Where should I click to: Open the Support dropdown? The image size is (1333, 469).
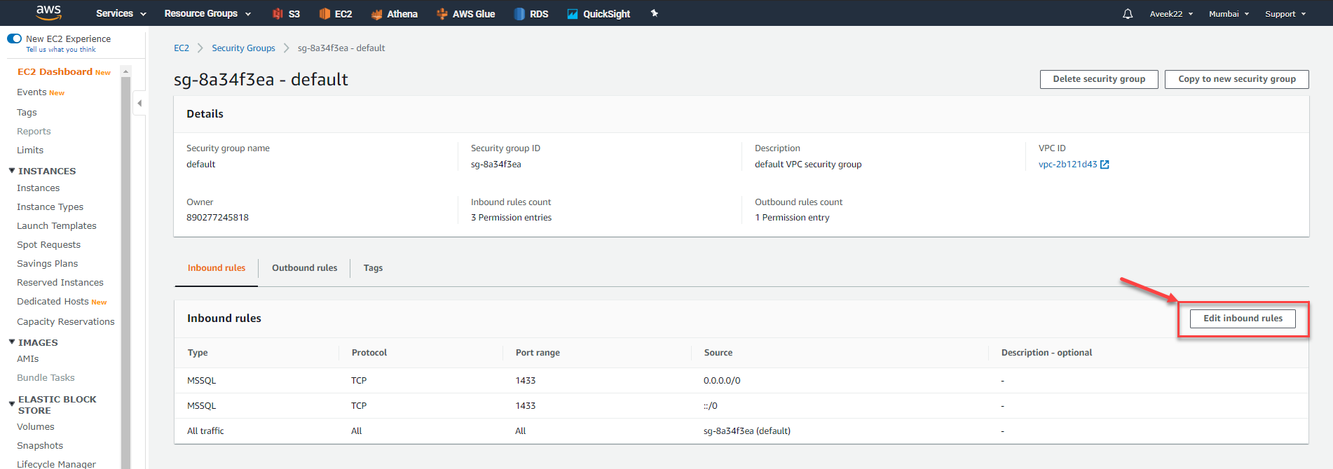click(1285, 14)
